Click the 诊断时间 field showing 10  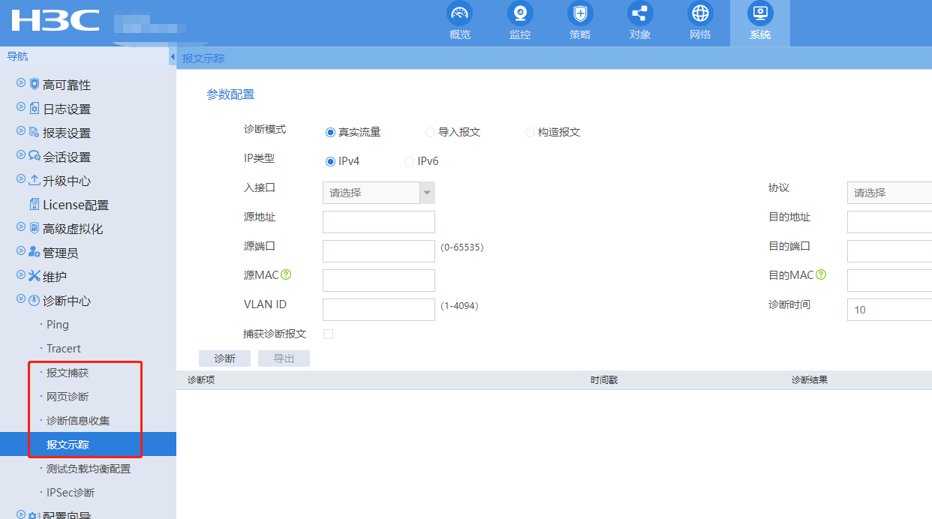890,310
